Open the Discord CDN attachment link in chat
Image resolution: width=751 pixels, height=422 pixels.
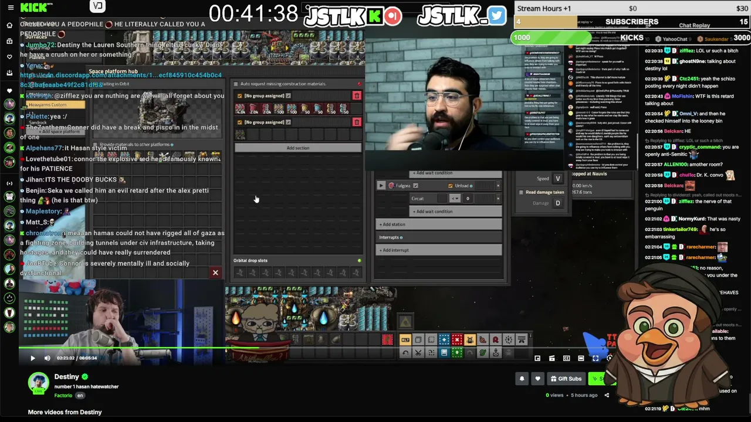click(121, 80)
